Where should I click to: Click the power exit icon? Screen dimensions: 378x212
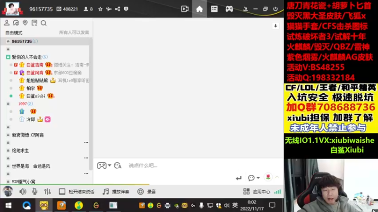click(x=275, y=9)
